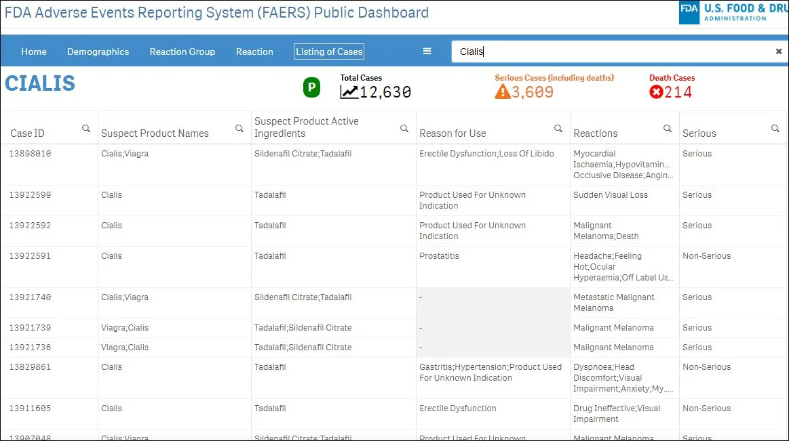
Task: Select case ID 13922599
Action: click(31, 195)
